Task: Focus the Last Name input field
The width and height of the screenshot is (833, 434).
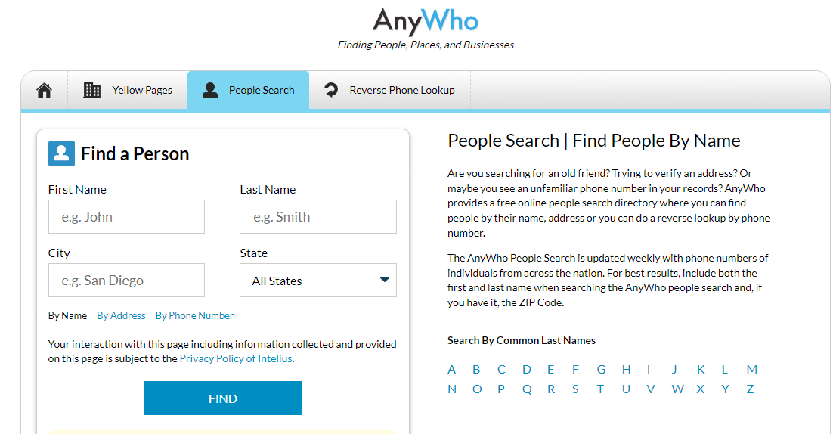Action: (317, 217)
